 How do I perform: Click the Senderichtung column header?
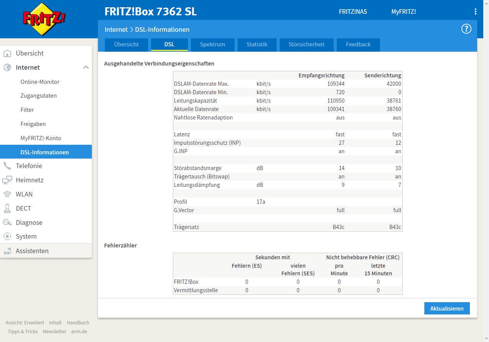[383, 75]
